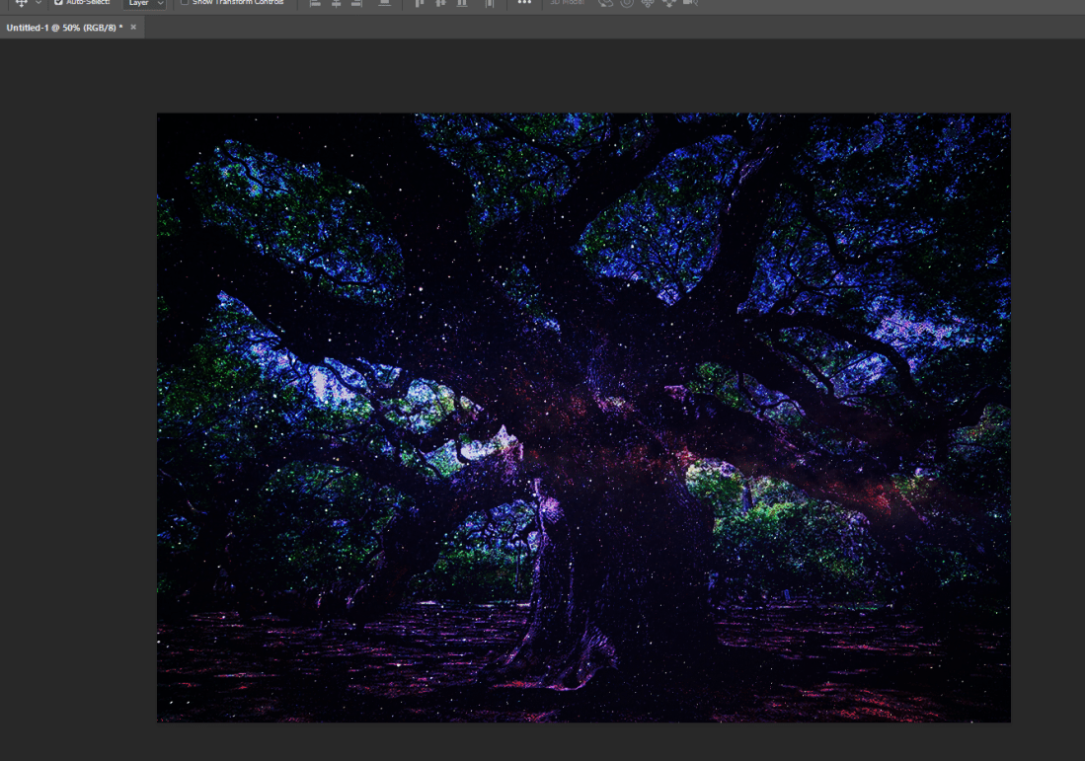
Task: Select the 3D zoom video camera icon
Action: point(690,4)
